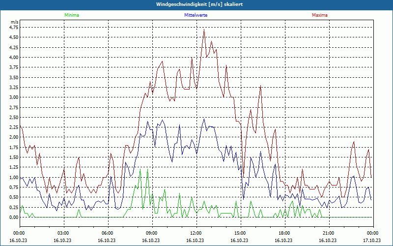Click the 3,25 y-axis value
This screenshot has width=393, height=246.
click(x=14, y=88)
